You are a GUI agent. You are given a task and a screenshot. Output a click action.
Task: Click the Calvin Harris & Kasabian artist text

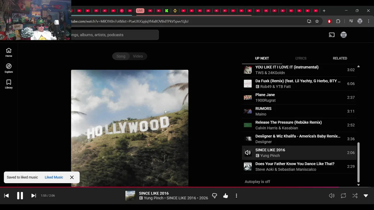(x=277, y=128)
